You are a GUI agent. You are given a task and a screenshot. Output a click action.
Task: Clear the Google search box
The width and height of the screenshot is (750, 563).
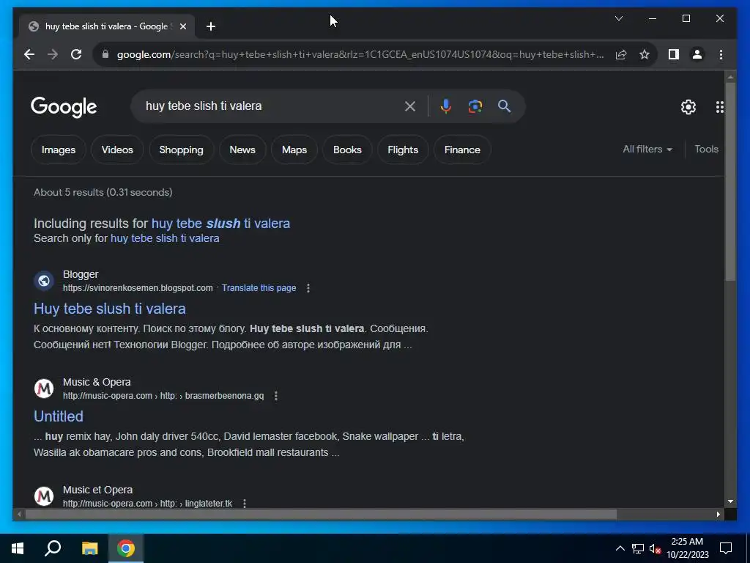(x=410, y=106)
